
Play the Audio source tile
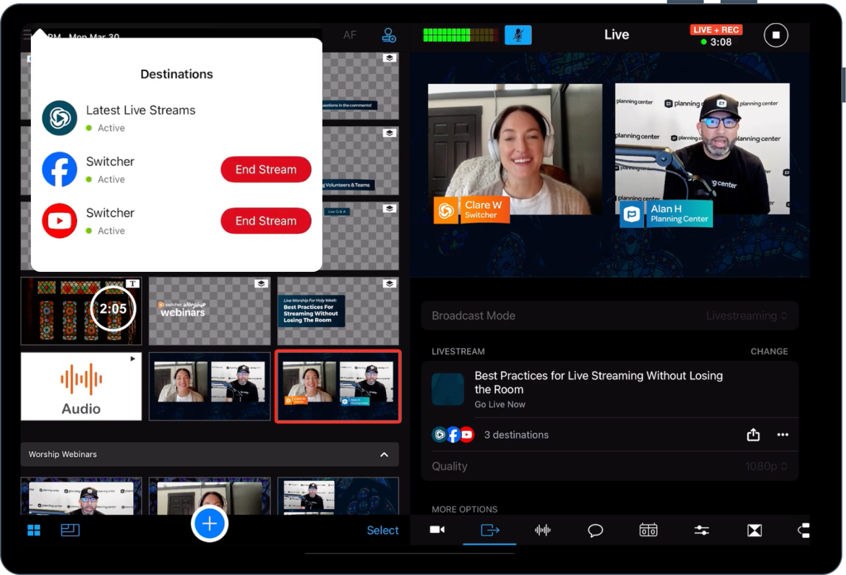coord(81,386)
